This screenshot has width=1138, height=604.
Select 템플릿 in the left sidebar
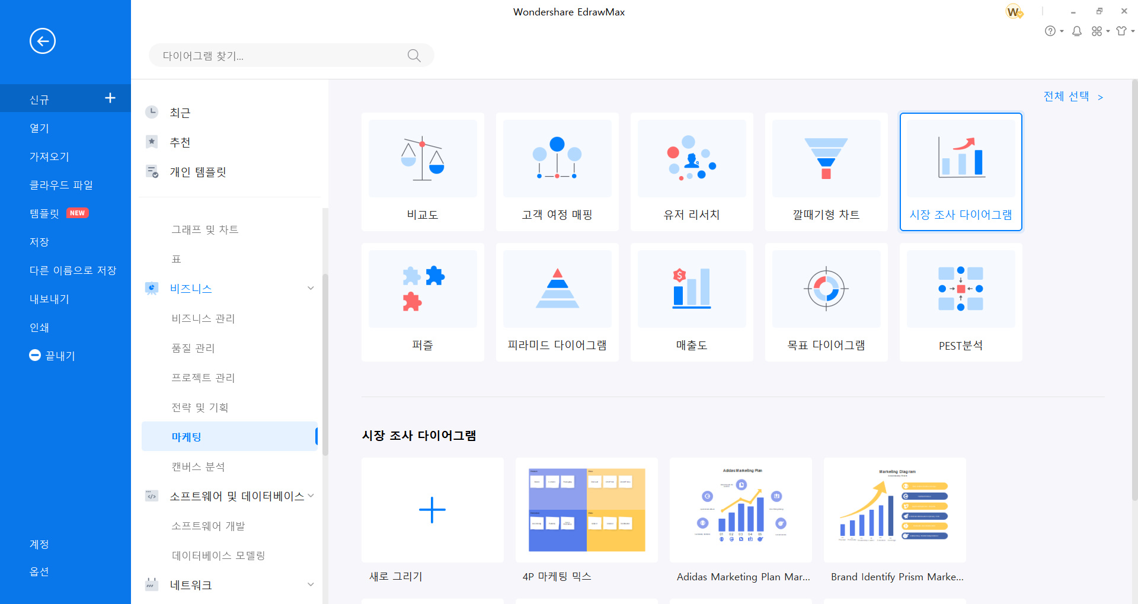46,213
